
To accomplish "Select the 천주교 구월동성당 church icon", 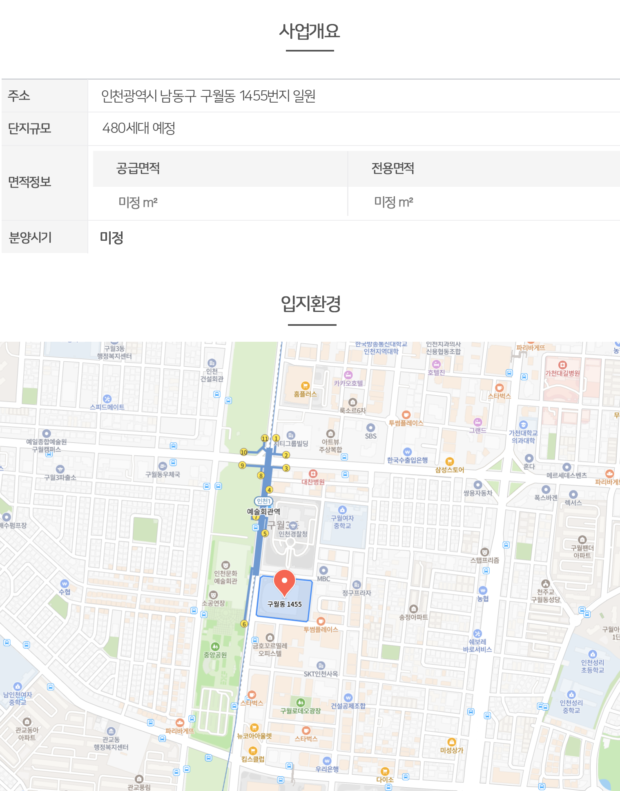I will [545, 584].
